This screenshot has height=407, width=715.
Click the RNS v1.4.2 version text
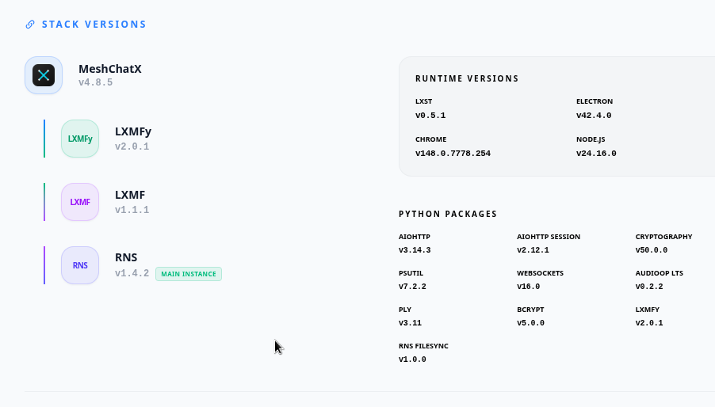coord(132,273)
